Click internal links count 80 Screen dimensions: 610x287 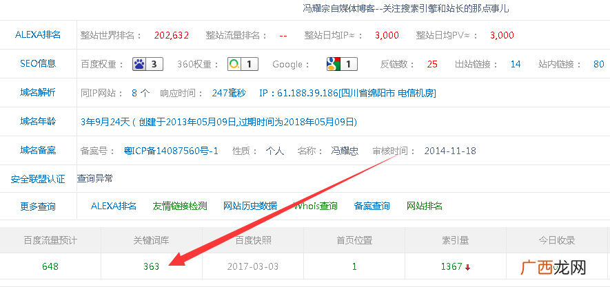[x=599, y=64]
